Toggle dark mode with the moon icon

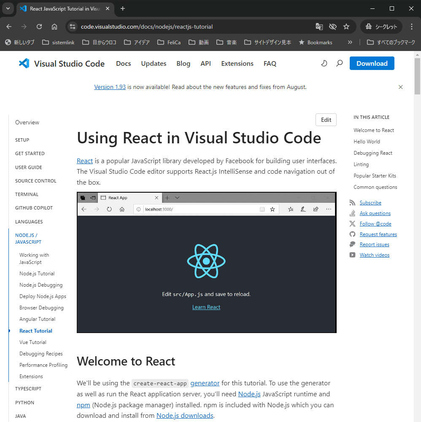click(x=324, y=63)
